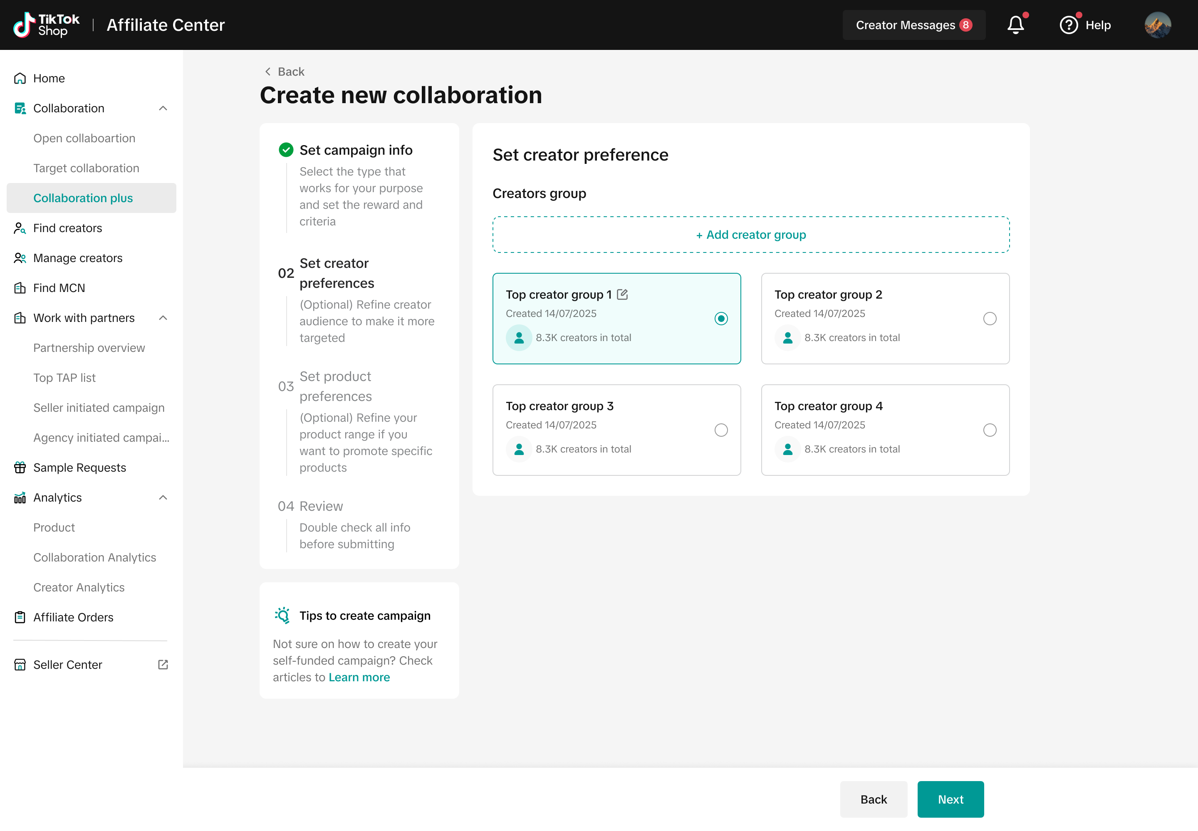Open Target collaboration menu item
The width and height of the screenshot is (1198, 831).
tap(87, 168)
